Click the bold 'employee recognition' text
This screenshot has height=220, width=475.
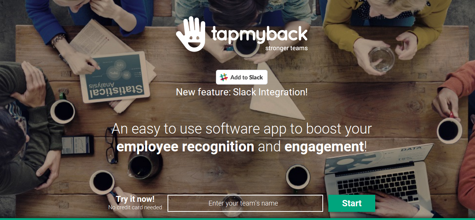(x=185, y=147)
